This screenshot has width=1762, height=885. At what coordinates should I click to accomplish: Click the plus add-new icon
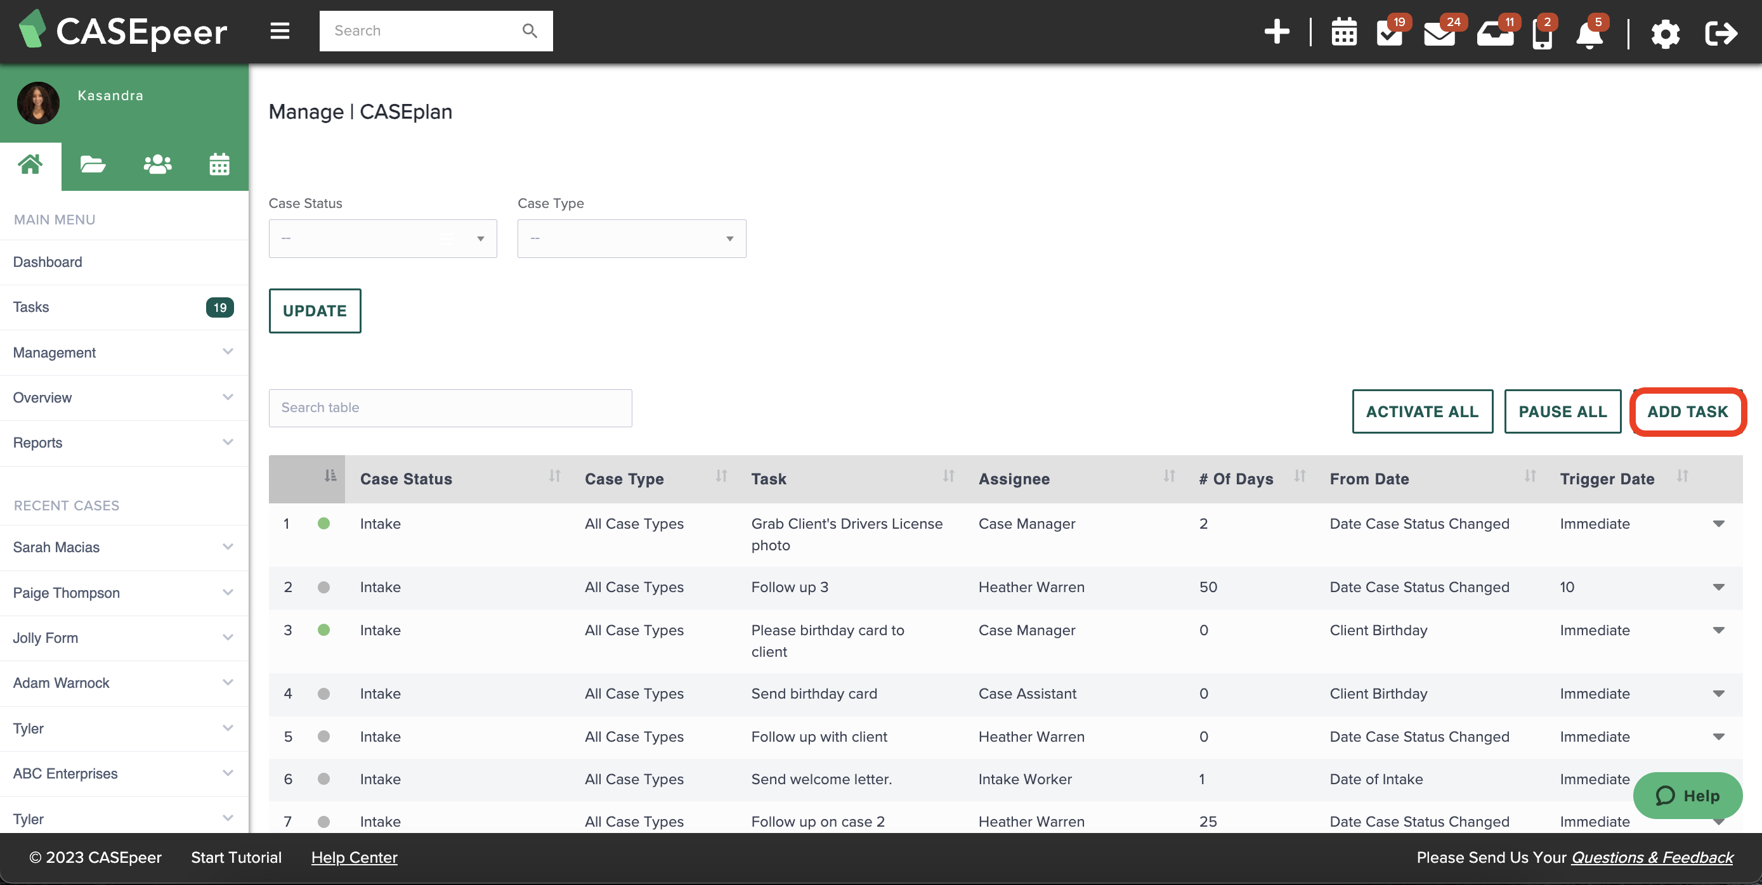[1276, 32]
